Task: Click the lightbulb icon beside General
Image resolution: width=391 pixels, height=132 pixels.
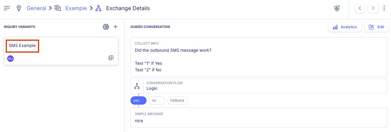Action: (x=19, y=8)
